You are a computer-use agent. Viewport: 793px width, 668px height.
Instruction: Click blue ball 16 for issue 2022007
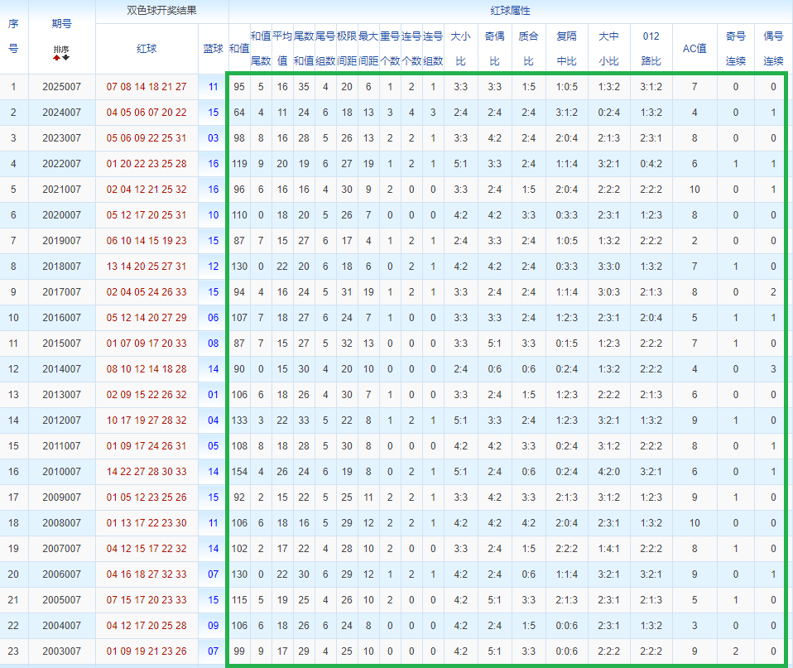[x=214, y=164]
